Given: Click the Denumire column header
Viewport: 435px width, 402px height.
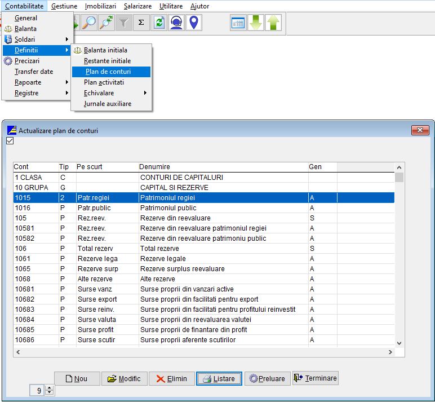Looking at the screenshot, I should pos(223,167).
